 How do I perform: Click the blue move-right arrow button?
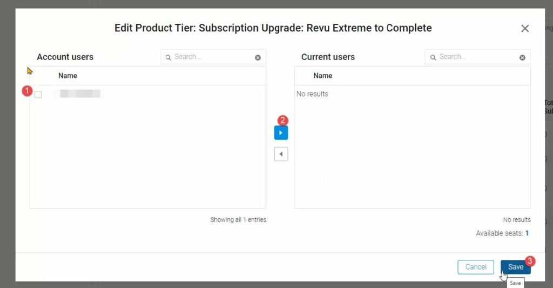click(281, 133)
